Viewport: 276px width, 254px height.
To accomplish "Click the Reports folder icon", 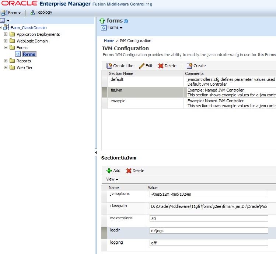I will pos(12,61).
